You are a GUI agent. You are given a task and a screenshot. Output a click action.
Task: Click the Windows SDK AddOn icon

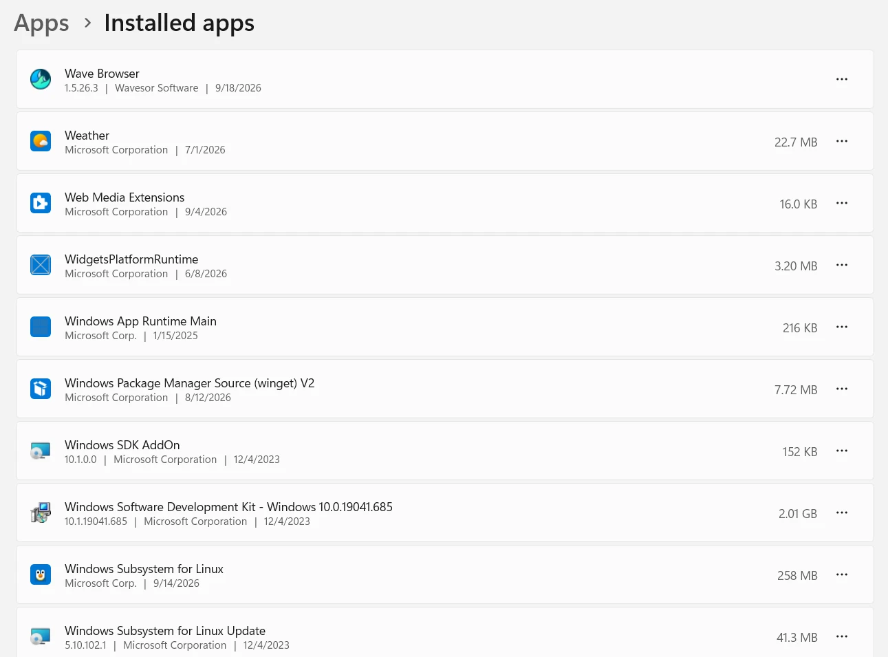point(41,451)
